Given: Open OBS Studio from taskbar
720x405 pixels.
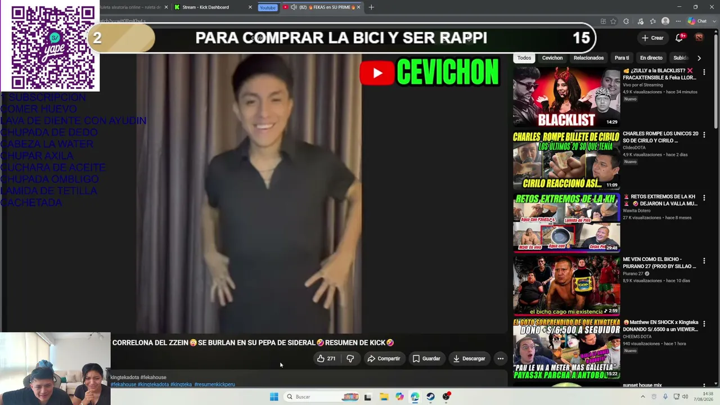Looking at the screenshot, I should (x=446, y=397).
